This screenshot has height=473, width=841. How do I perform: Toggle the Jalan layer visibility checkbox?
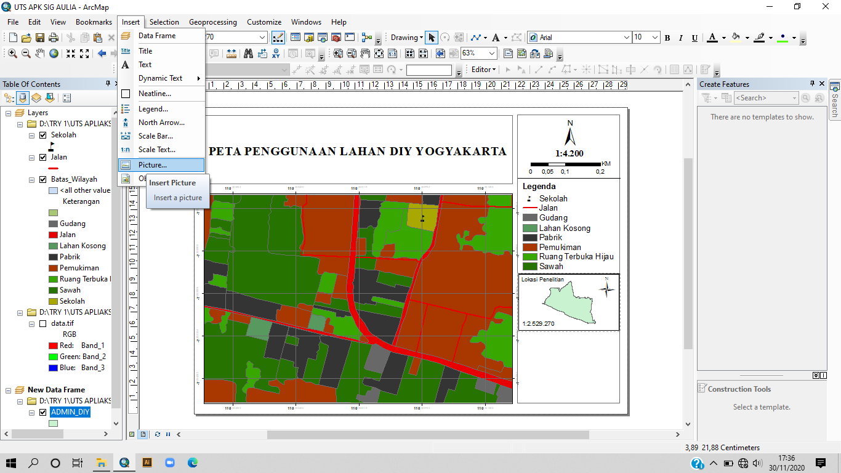coord(42,157)
